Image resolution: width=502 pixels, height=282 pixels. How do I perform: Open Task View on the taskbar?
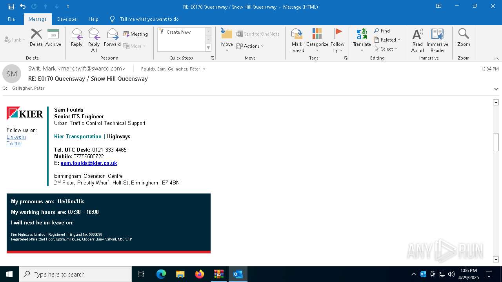tap(141, 274)
